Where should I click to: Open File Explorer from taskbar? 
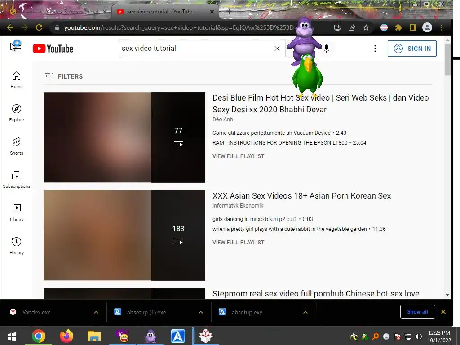coord(94,336)
